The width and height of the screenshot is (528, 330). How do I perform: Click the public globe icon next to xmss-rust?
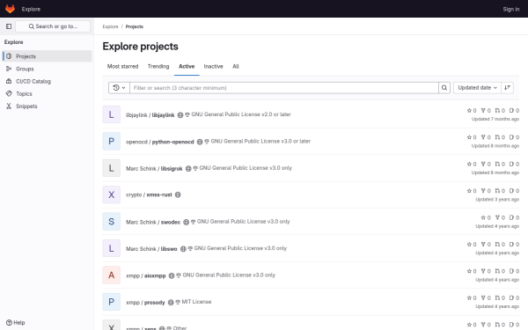[178, 194]
